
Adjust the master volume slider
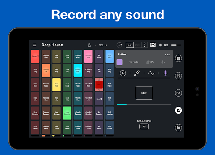[x=176, y=45]
